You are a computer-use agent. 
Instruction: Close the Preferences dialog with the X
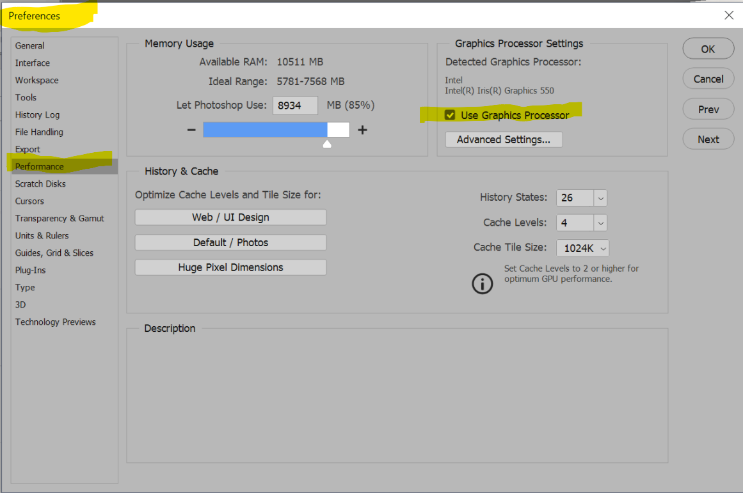[729, 15]
